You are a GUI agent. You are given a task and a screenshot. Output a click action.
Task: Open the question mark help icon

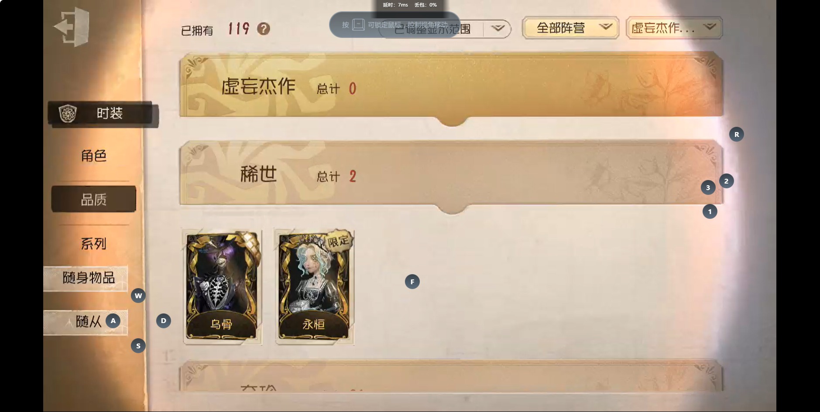(x=263, y=29)
